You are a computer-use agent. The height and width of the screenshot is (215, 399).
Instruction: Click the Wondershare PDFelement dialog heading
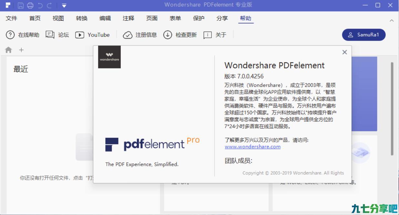[274, 65]
